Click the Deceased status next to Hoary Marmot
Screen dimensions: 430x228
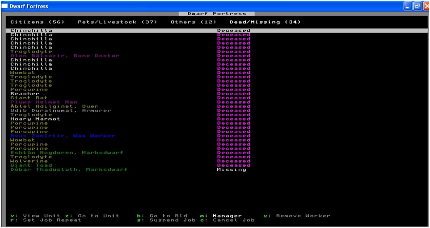click(234, 119)
